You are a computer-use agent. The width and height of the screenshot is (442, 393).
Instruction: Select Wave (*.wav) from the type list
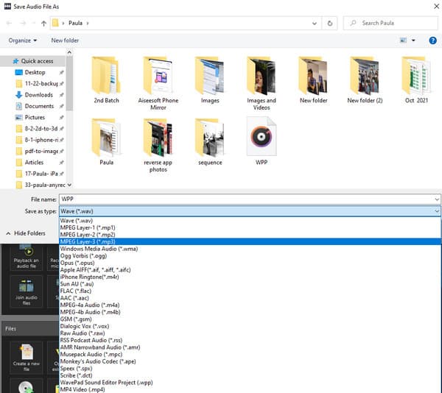(250, 221)
